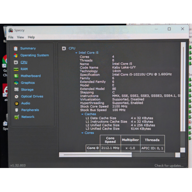Collapse the Intel Core i5 tree node
This screenshot has width=192, height=192.
76,53
